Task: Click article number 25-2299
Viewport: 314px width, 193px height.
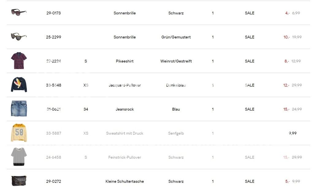Action: point(54,37)
